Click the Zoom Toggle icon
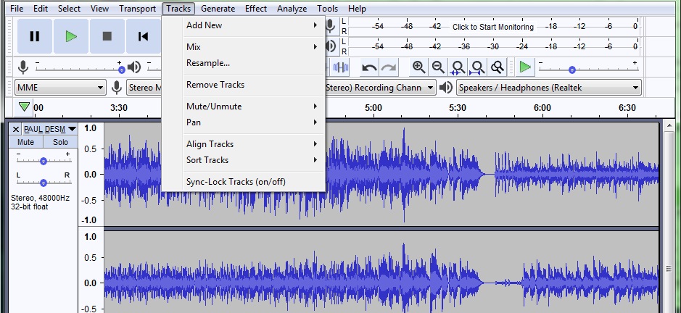Image resolution: width=681 pixels, height=313 pixels. pos(497,67)
